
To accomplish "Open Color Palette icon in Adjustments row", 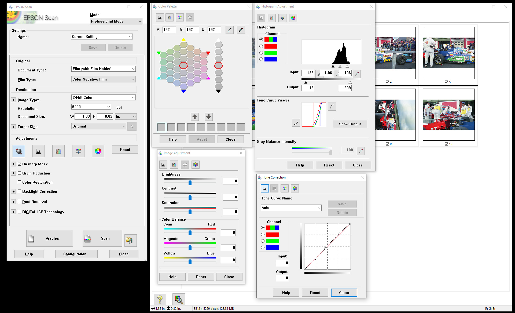I will coord(98,151).
